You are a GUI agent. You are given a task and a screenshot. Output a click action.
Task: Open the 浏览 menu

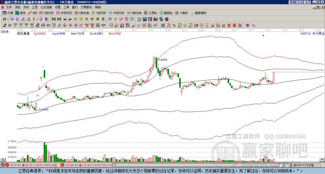pyautogui.click(x=18, y=7)
